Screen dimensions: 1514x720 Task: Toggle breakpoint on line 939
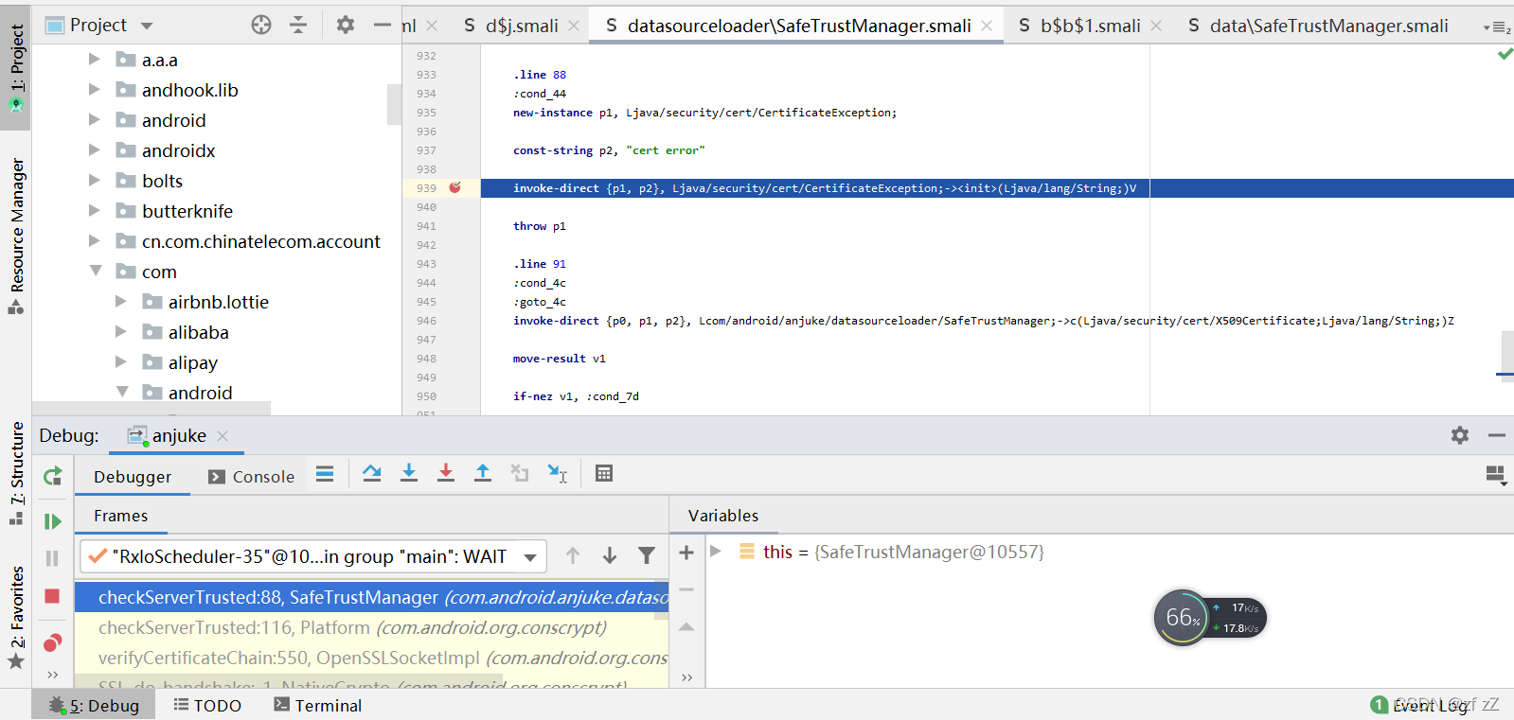tap(455, 187)
